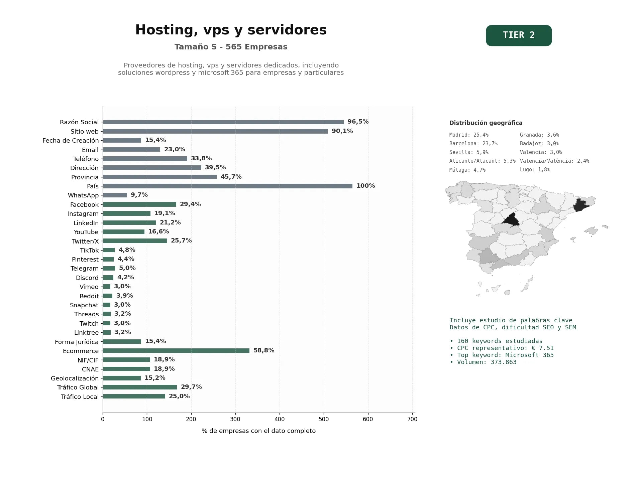Click the title 'Hosting, vps y servidores'
This screenshot has height=481, width=642.
(231, 30)
